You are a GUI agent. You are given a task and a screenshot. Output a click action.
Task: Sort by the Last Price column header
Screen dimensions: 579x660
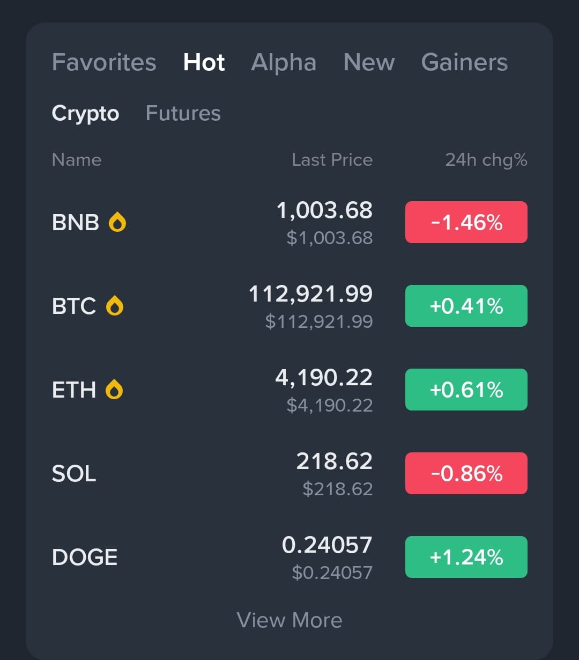point(332,160)
